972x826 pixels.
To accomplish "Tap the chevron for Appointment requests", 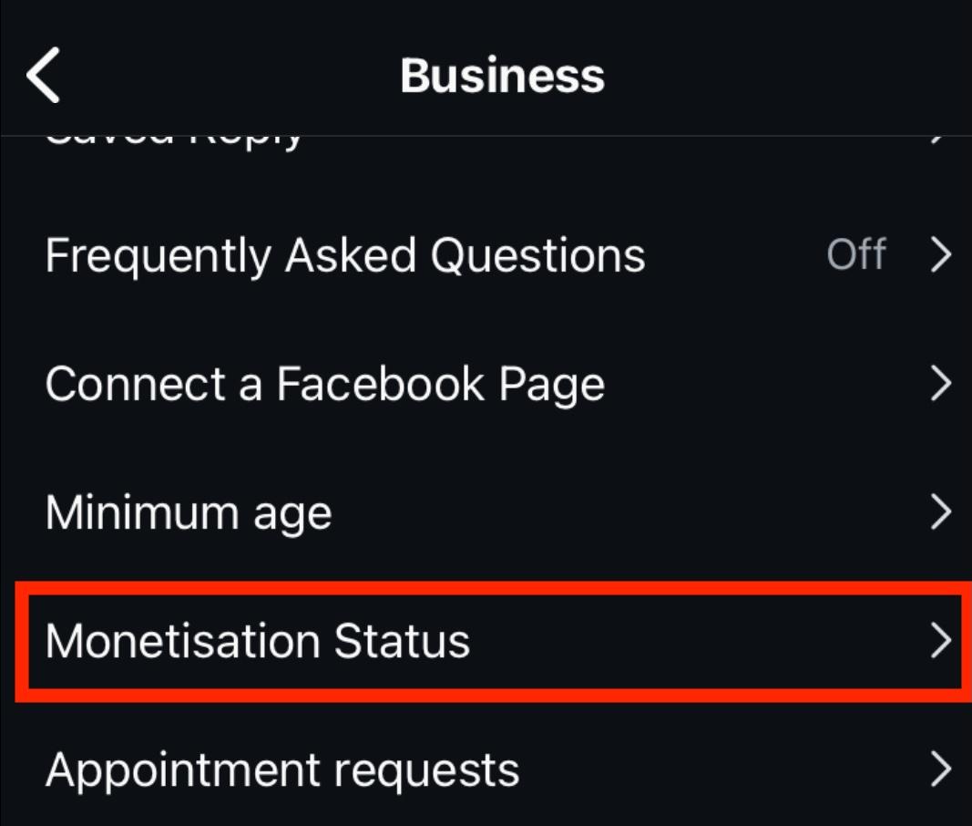I will click(940, 770).
